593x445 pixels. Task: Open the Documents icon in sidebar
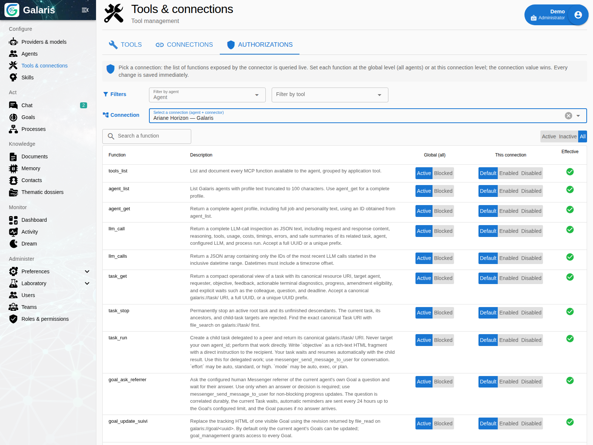[x=13, y=156]
